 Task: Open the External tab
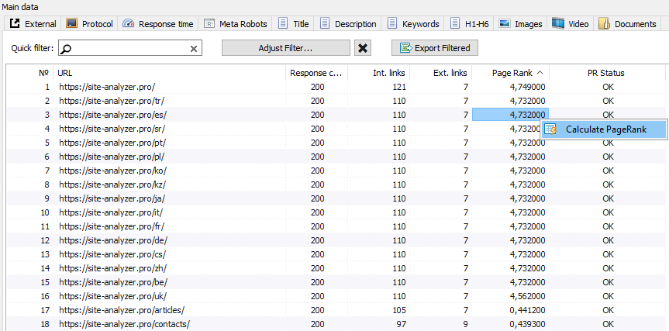click(33, 24)
